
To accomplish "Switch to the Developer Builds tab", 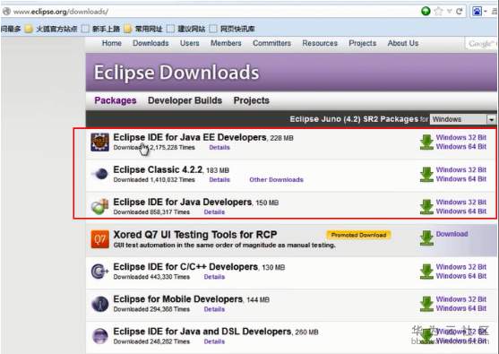I will coord(185,100).
